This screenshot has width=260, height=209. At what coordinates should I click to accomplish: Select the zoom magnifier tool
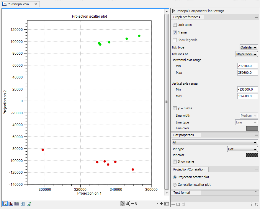[x=127, y=203]
